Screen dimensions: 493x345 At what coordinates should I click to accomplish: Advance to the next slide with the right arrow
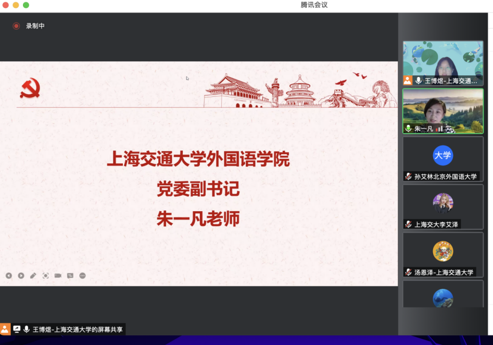point(21,276)
